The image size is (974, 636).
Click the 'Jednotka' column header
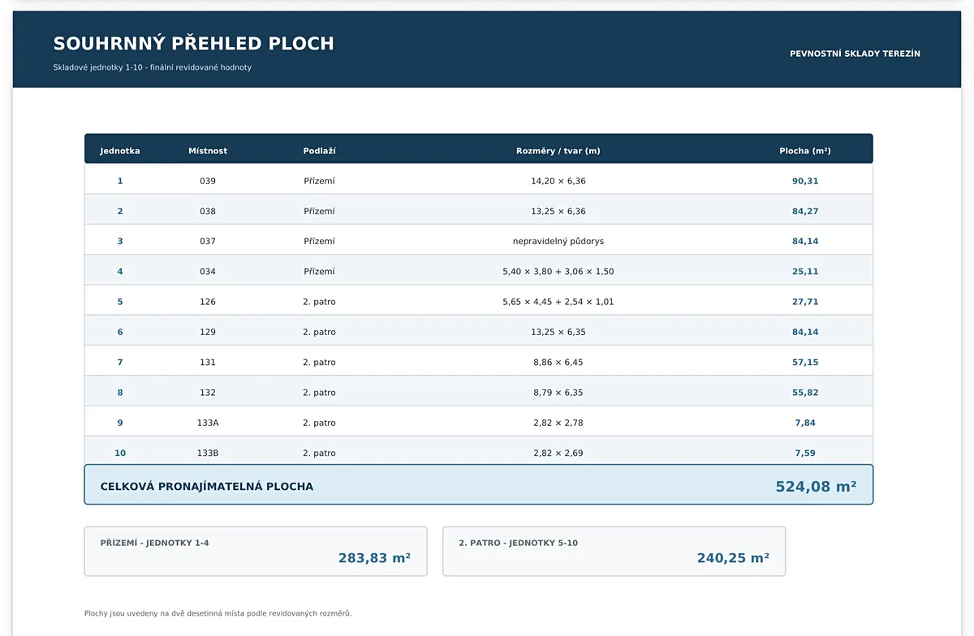tap(120, 151)
